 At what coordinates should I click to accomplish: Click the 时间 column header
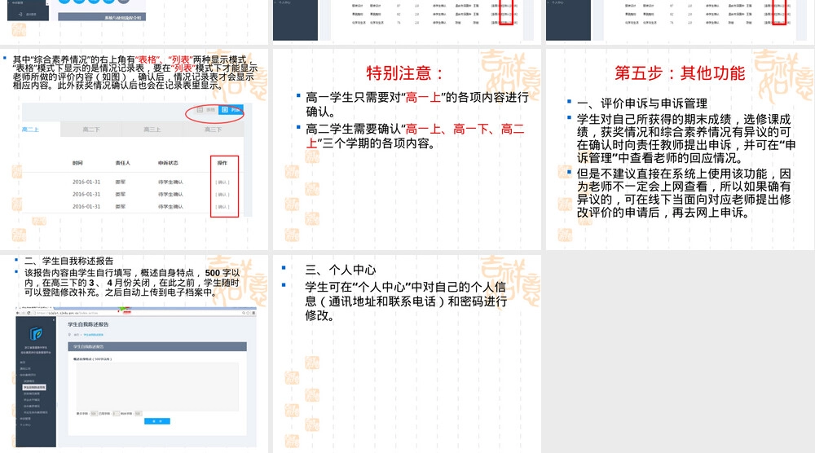click(x=77, y=163)
